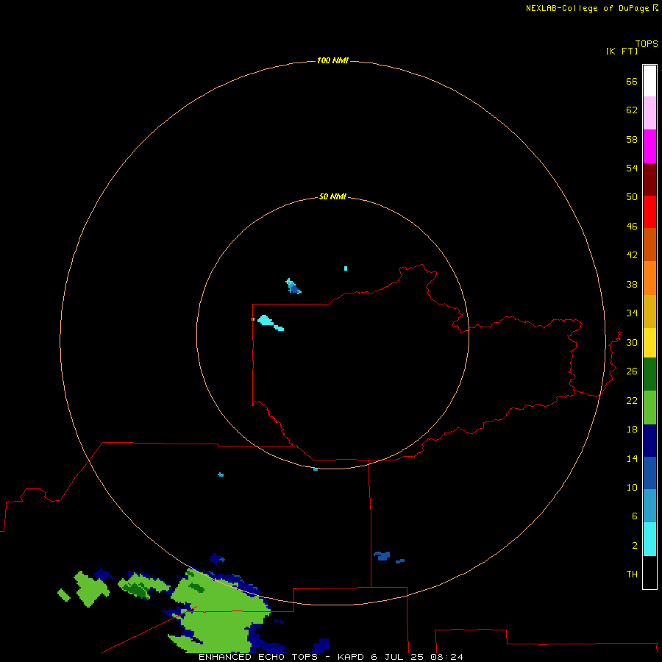Click the TOPS legend title

coord(647,43)
